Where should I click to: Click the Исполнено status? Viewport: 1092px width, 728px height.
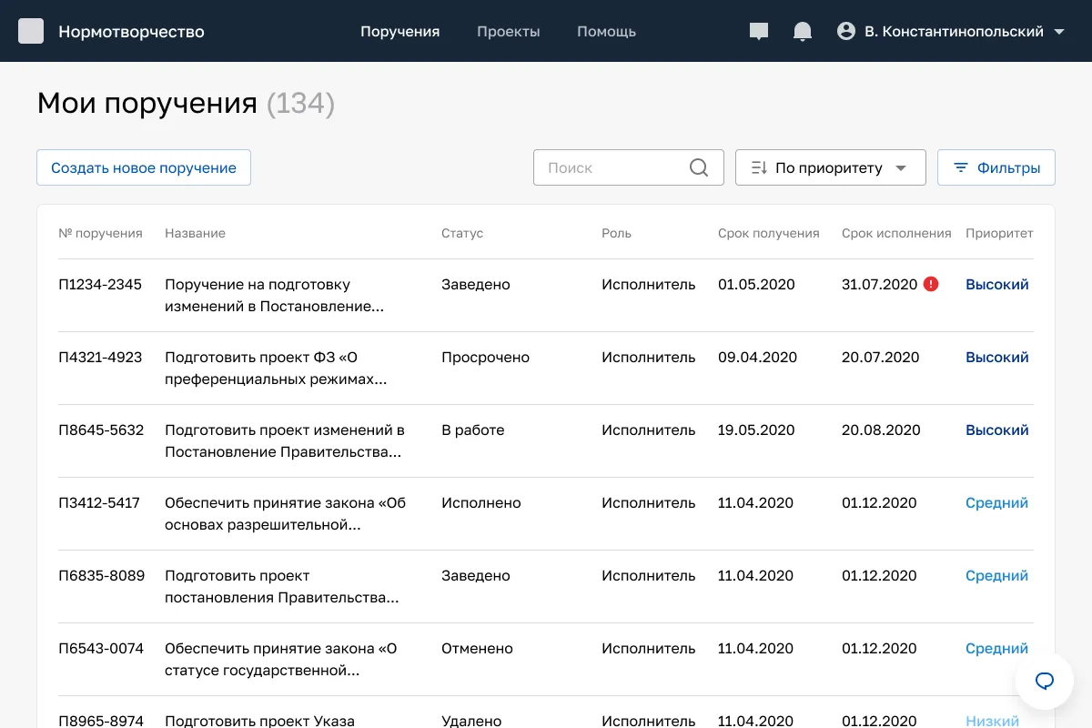[x=481, y=502]
